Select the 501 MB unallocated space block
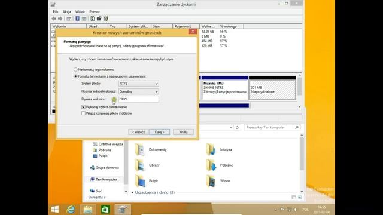The height and width of the screenshot is (215, 383). point(272,88)
